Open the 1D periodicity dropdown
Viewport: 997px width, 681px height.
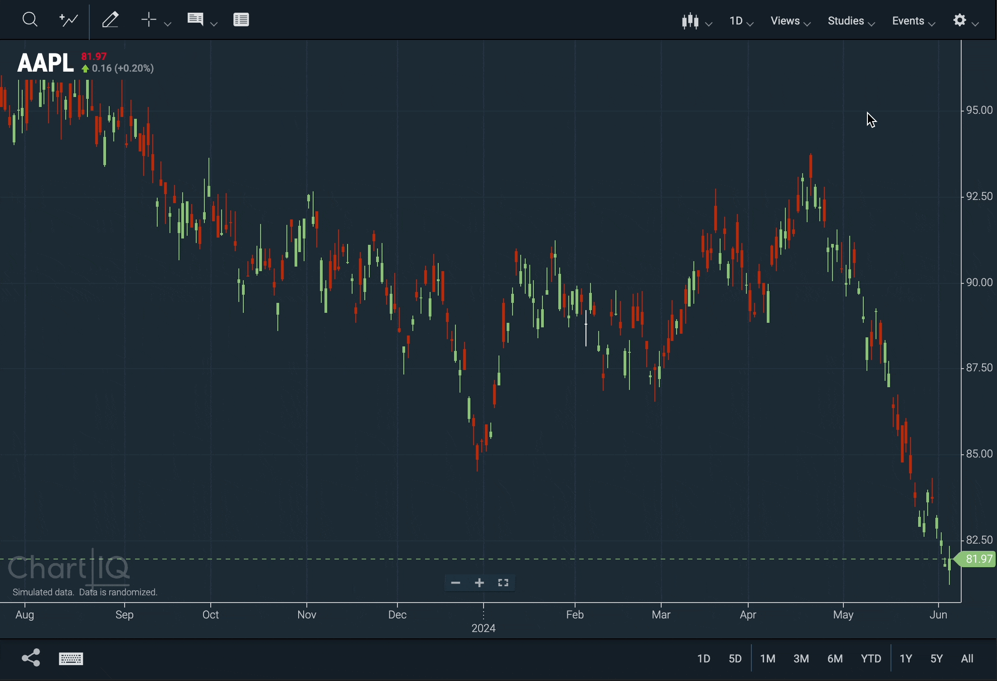pyautogui.click(x=741, y=21)
